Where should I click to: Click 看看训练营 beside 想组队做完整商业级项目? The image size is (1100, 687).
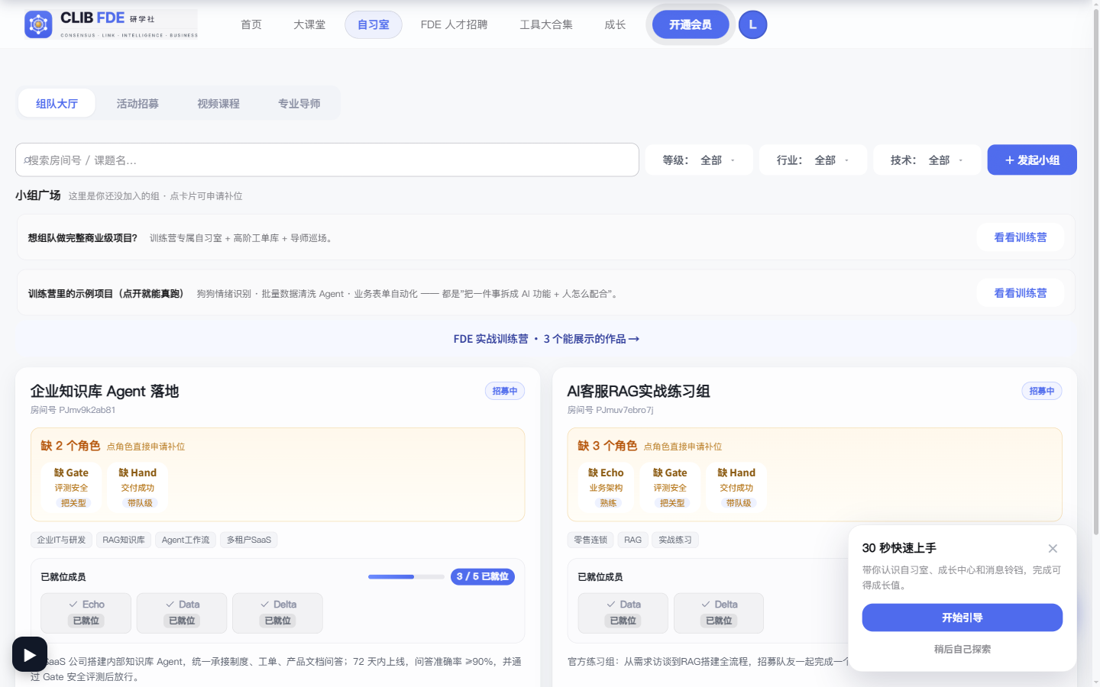pyautogui.click(x=1021, y=237)
